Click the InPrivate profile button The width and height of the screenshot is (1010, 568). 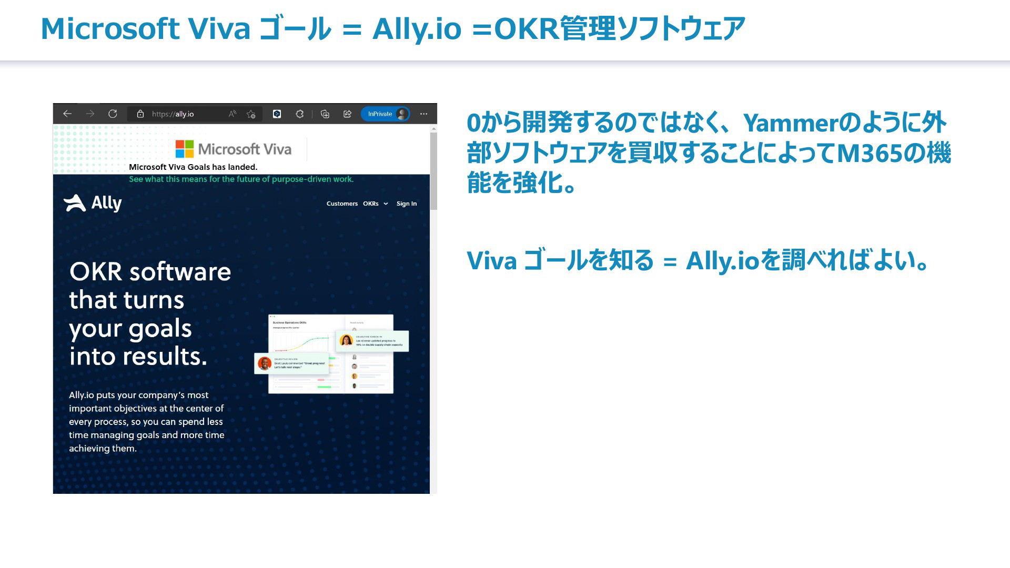(x=386, y=114)
